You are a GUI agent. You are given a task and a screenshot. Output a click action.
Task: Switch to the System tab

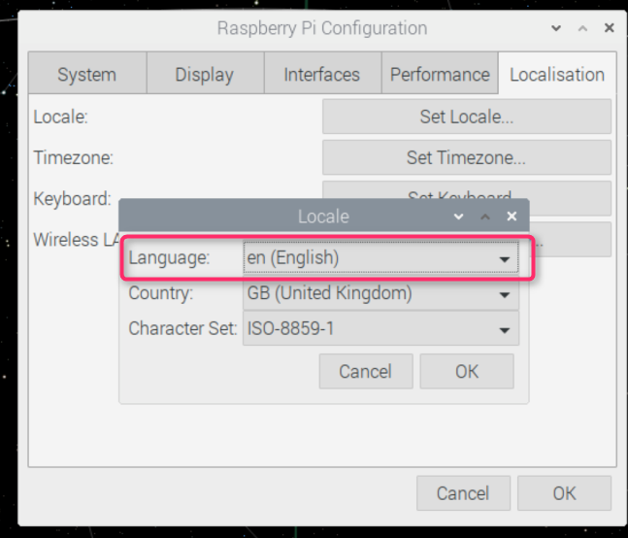86,75
